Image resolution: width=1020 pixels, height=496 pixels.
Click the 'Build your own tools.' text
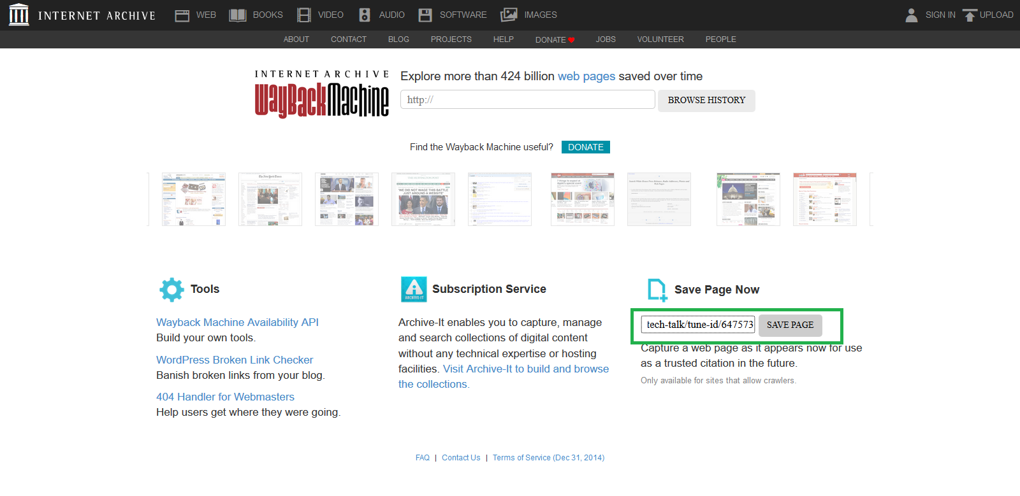point(206,338)
